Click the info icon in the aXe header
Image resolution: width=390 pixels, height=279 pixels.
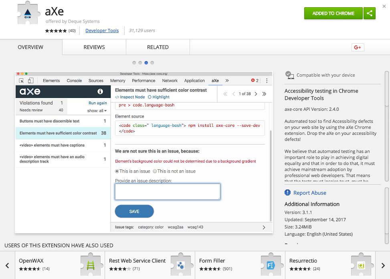[100, 92]
